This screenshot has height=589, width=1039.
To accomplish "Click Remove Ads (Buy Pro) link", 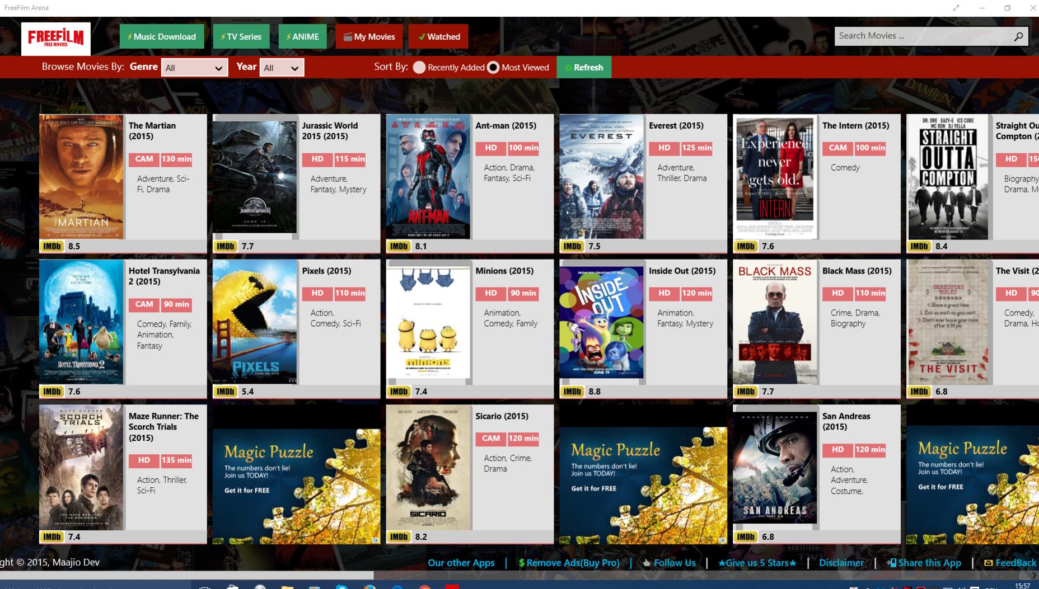I will pos(569,563).
